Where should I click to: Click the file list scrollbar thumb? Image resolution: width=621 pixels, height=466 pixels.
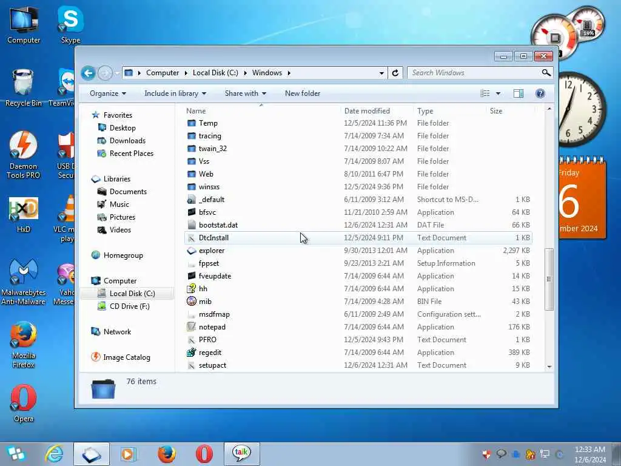point(549,279)
